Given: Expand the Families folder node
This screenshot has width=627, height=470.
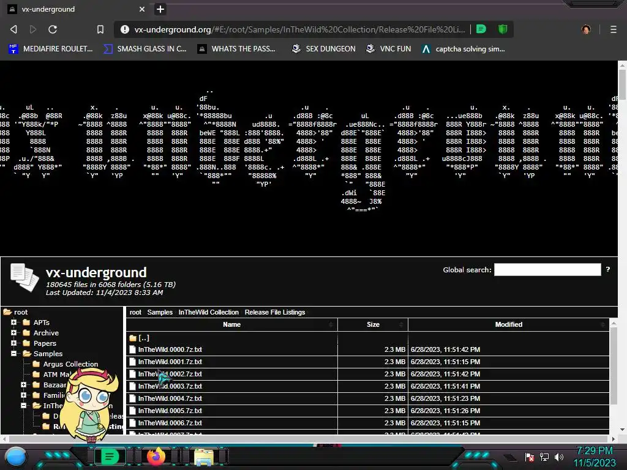Looking at the screenshot, I should coord(24,395).
